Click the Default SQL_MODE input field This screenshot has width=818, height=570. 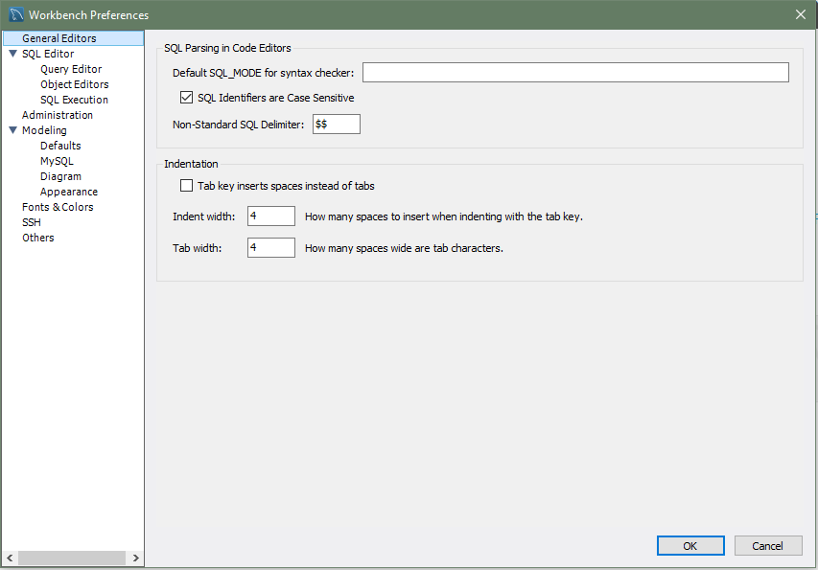[575, 73]
